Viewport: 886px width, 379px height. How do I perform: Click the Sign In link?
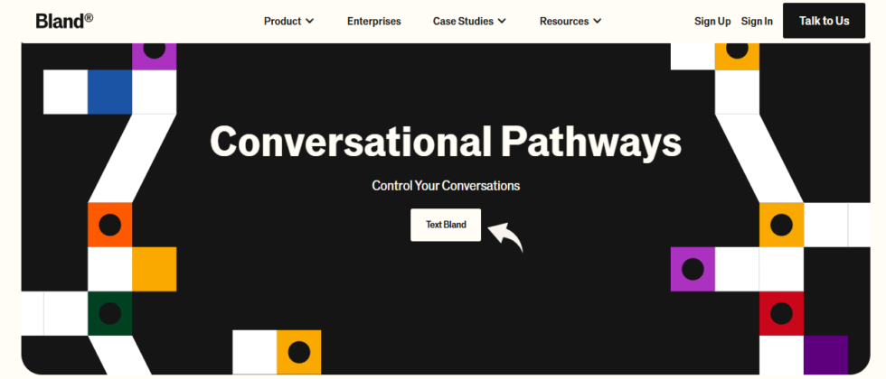(757, 22)
